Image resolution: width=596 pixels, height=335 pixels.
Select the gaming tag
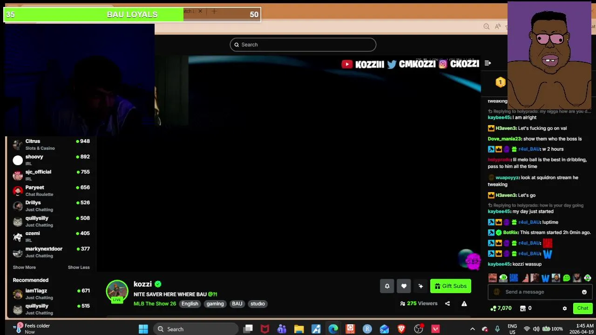pos(215,304)
